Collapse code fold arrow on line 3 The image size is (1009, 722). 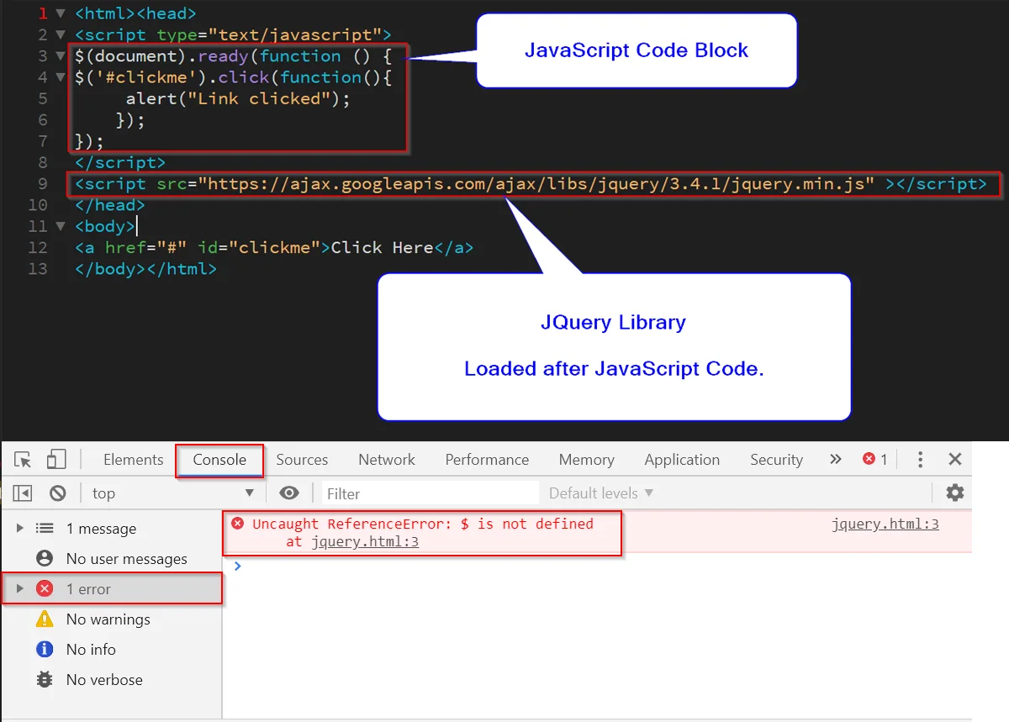coord(60,56)
